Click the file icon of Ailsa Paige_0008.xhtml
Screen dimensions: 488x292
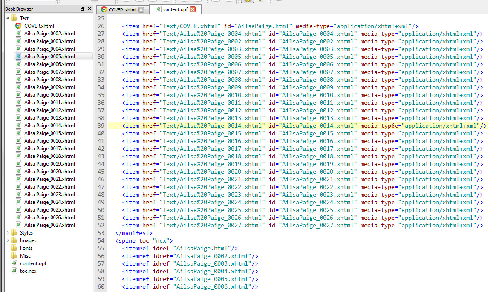pos(18,79)
